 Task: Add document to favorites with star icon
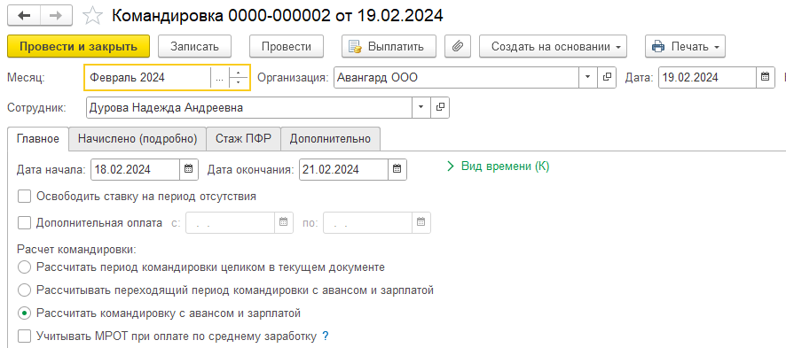tap(92, 16)
